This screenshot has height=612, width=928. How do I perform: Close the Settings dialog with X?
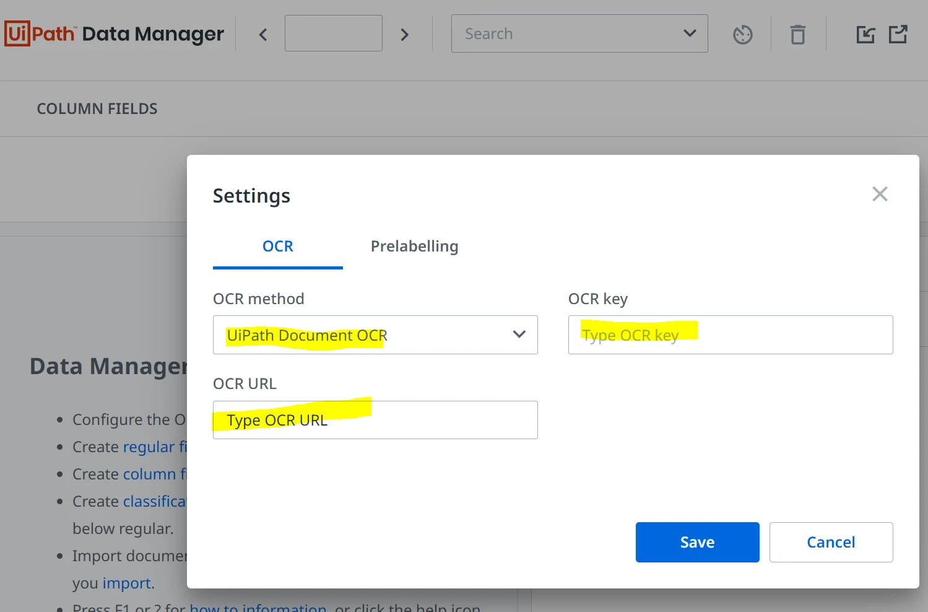pos(880,194)
